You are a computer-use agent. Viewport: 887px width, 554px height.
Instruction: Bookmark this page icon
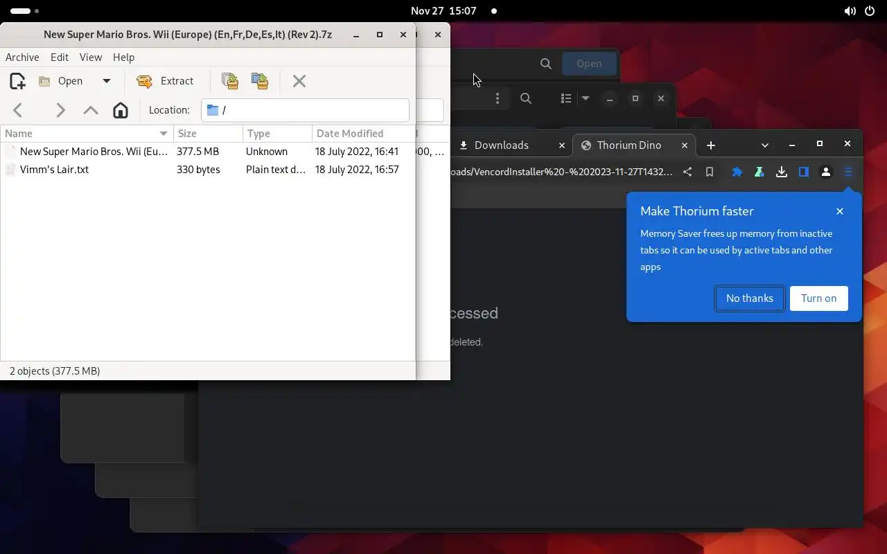tap(710, 172)
